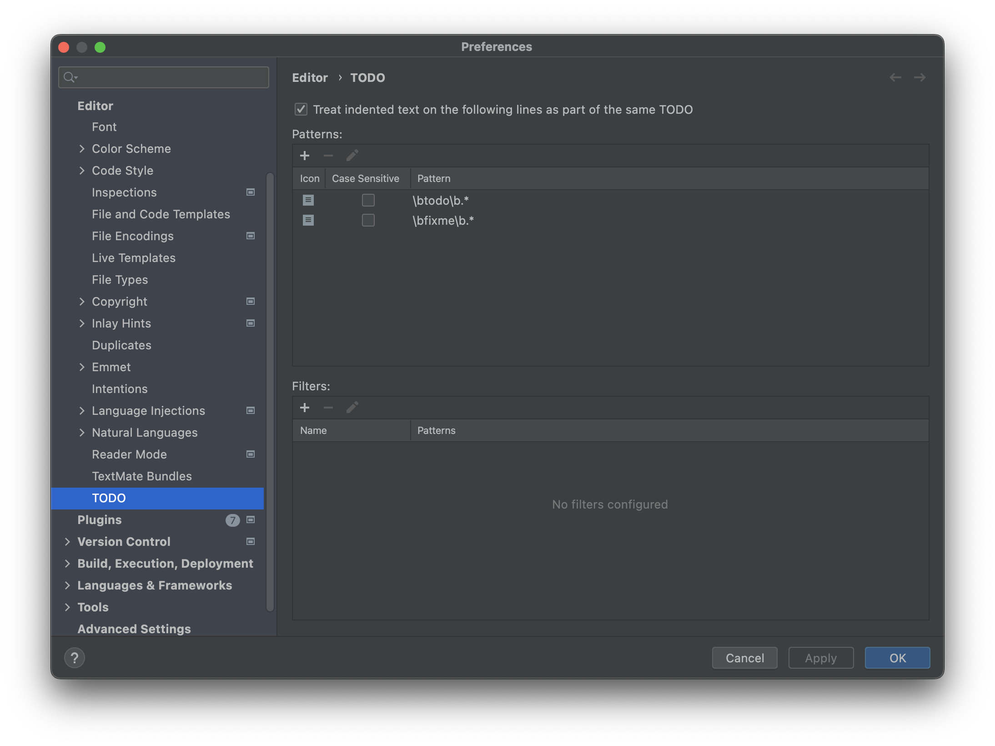Click the add filter plus icon

pos(305,408)
